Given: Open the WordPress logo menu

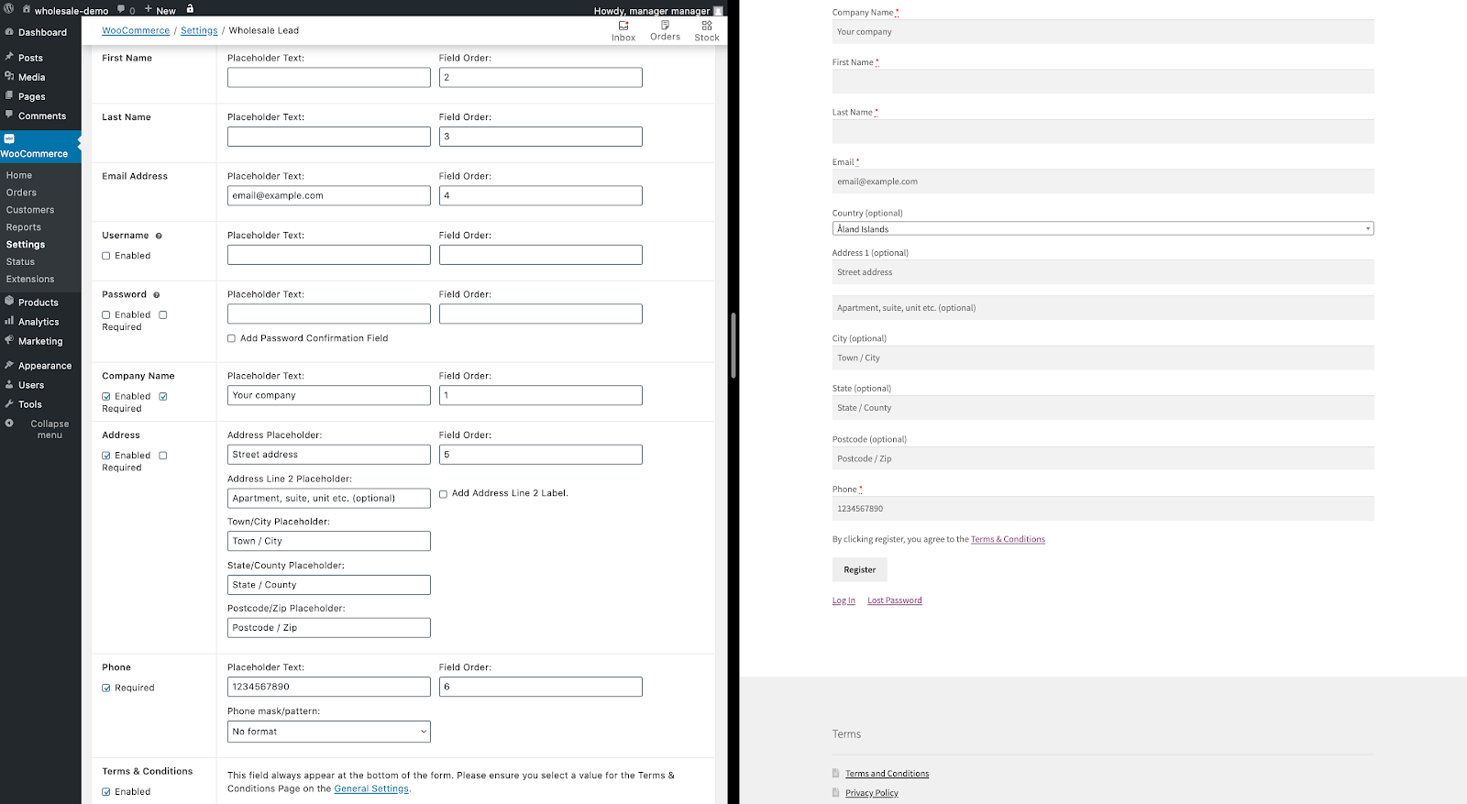Looking at the screenshot, I should pyautogui.click(x=9, y=9).
